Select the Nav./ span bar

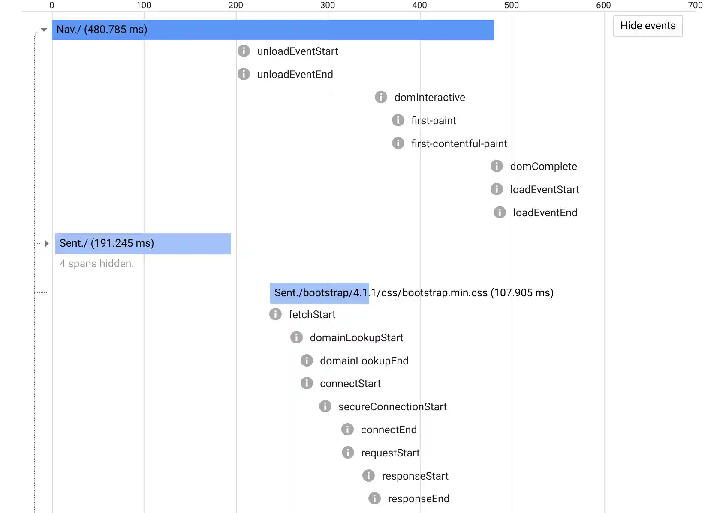(x=273, y=30)
